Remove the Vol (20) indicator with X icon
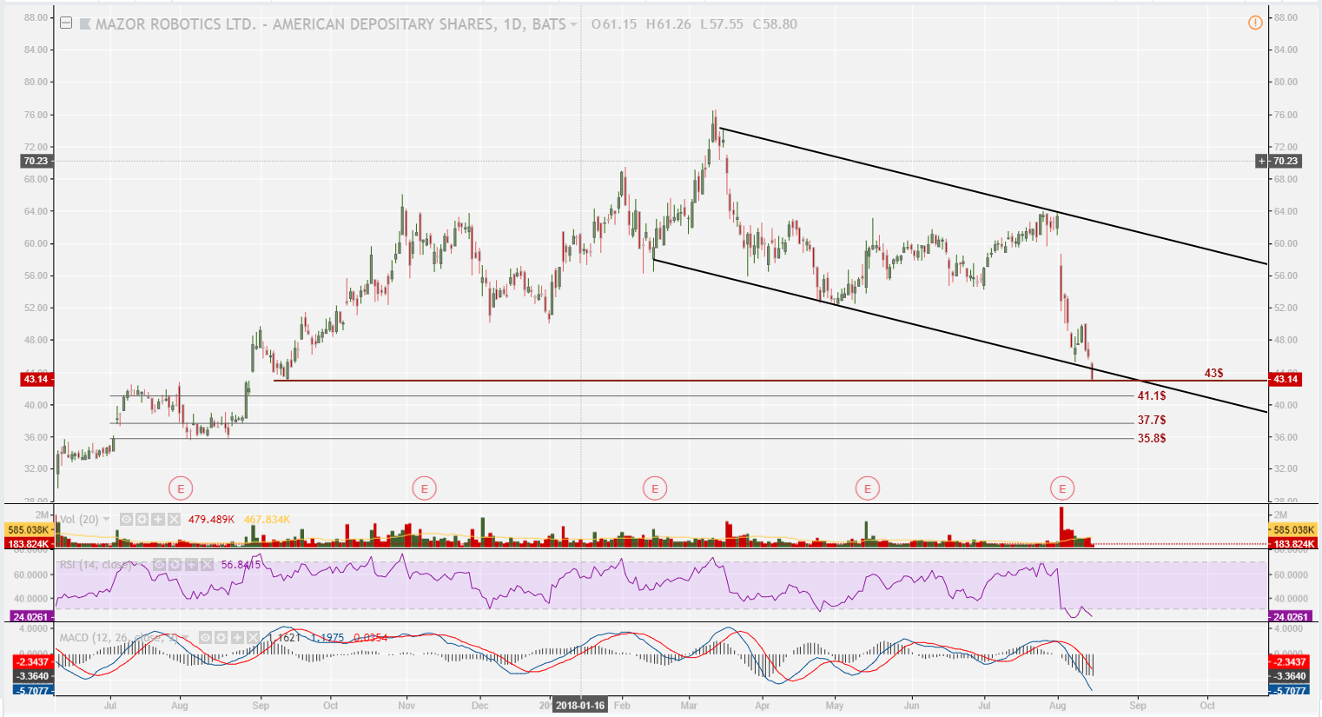The height and width of the screenshot is (717, 1322). point(174,519)
